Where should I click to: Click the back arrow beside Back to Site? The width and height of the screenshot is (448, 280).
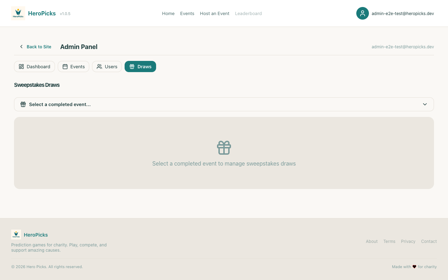[21, 47]
